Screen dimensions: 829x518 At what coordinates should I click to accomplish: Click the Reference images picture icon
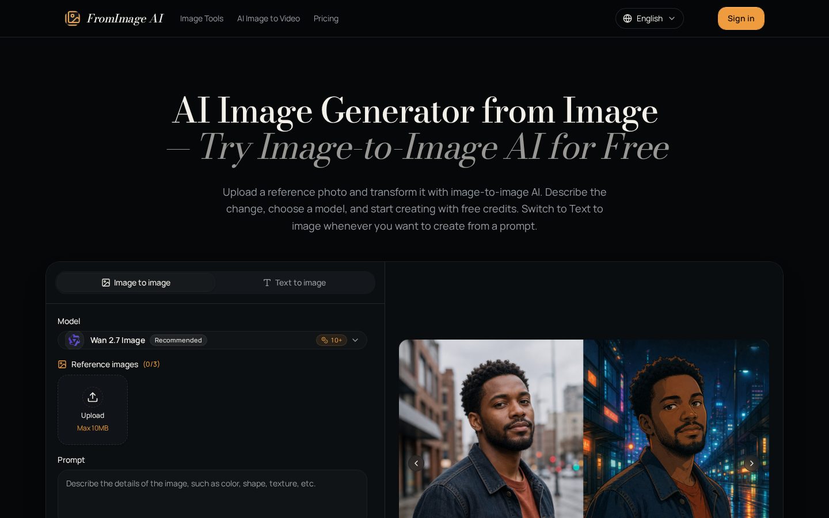pyautogui.click(x=62, y=364)
